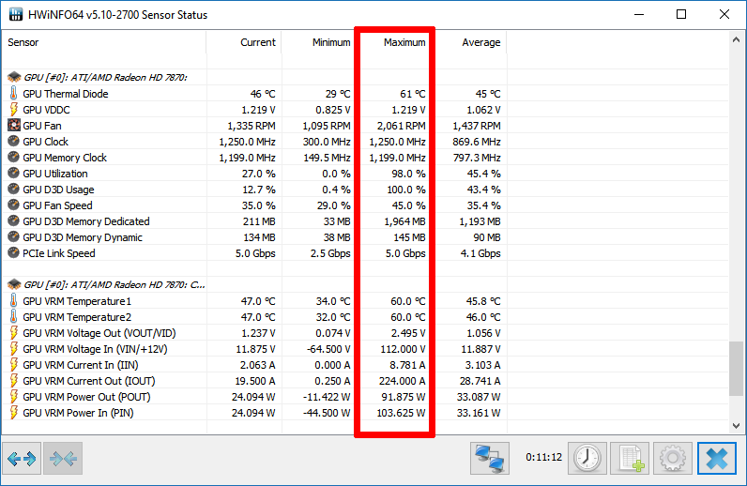Maximize the HWiNFO64 Sensor Status window
This screenshot has width=747, height=486.
681,14
